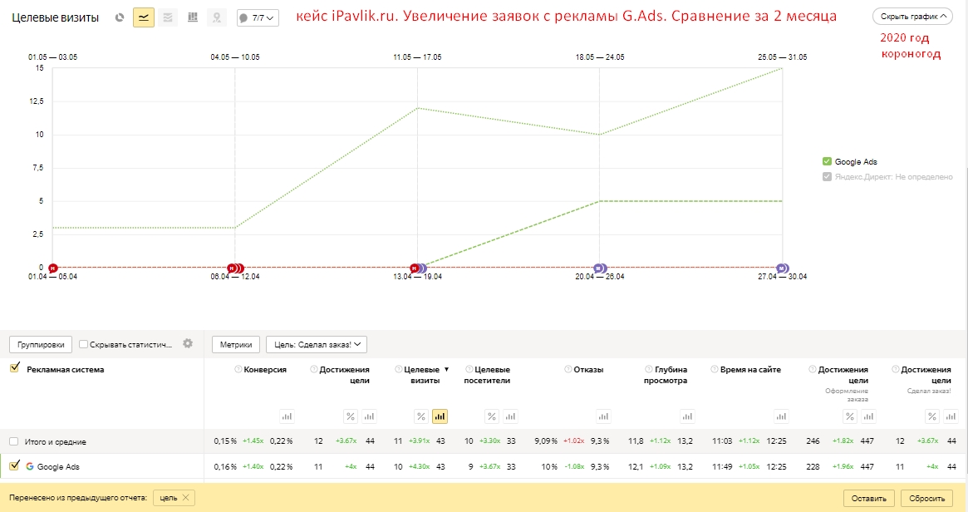Plot Сделал заказ! goal column on chart
The width and height of the screenshot is (968, 512).
click(x=951, y=416)
